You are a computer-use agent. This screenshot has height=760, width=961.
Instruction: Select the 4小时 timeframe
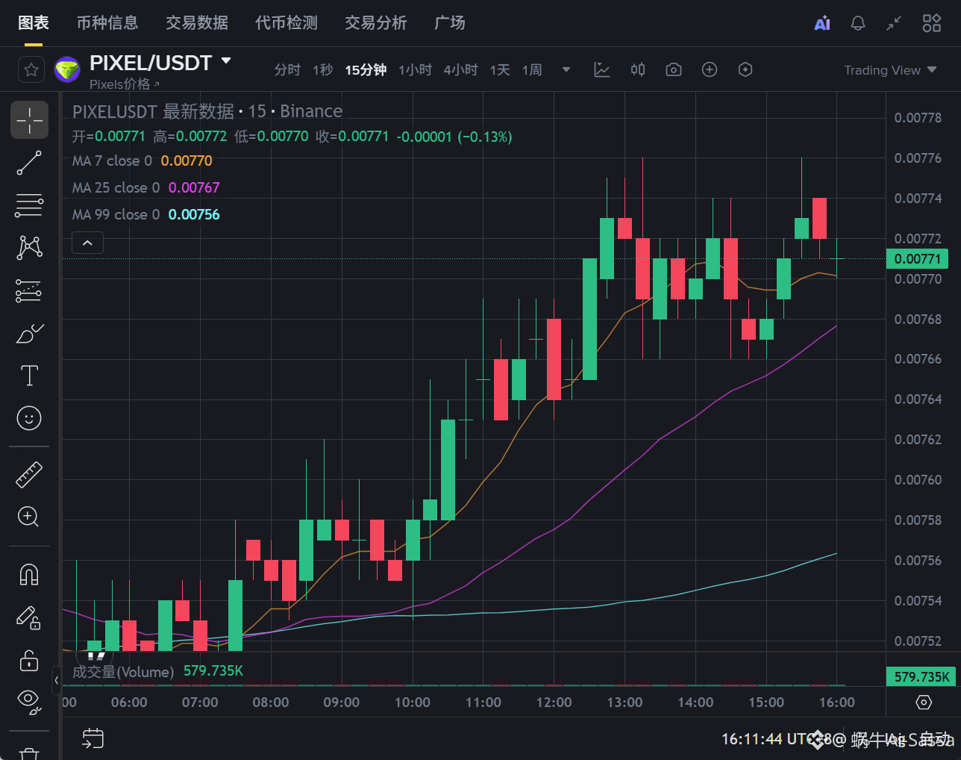pyautogui.click(x=460, y=70)
